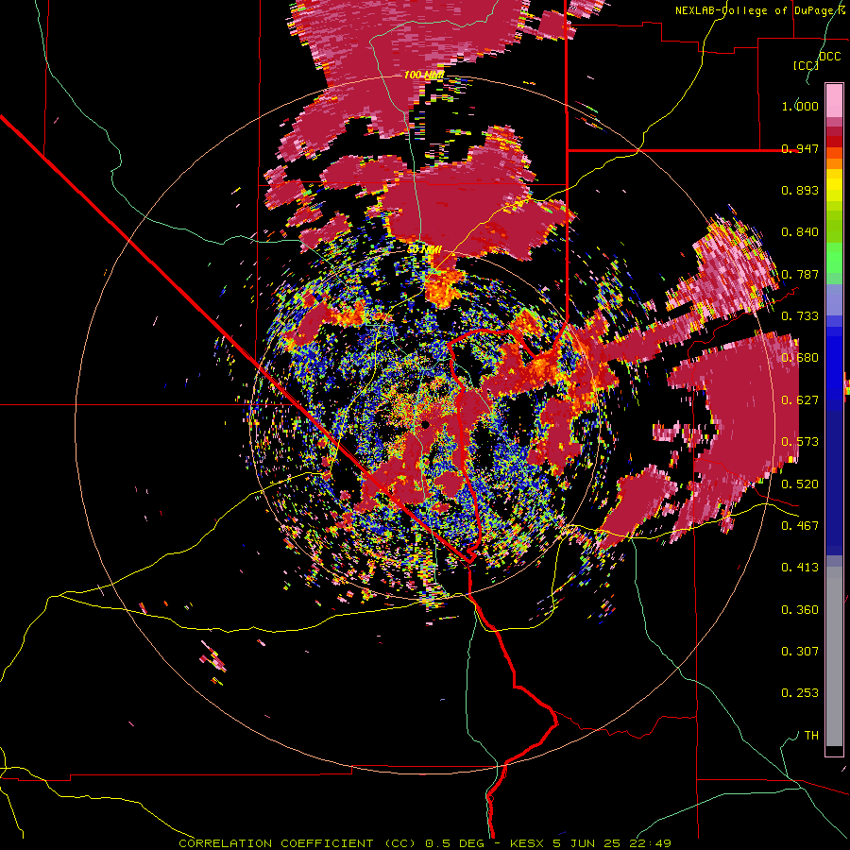This screenshot has width=850, height=850.
Task: Select the 0.360 legend value
Action: tap(800, 610)
